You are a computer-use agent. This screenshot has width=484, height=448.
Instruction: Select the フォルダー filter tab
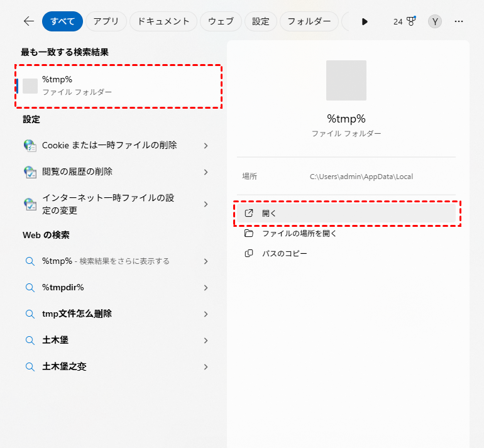[309, 21]
